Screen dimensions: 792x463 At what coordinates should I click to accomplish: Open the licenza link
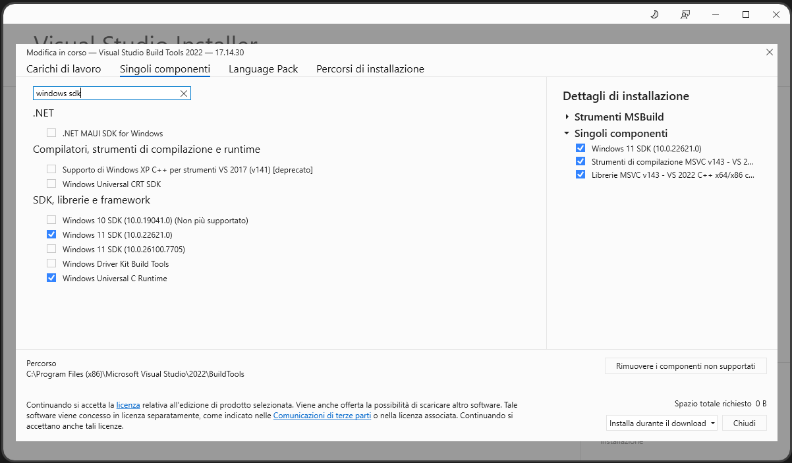128,405
